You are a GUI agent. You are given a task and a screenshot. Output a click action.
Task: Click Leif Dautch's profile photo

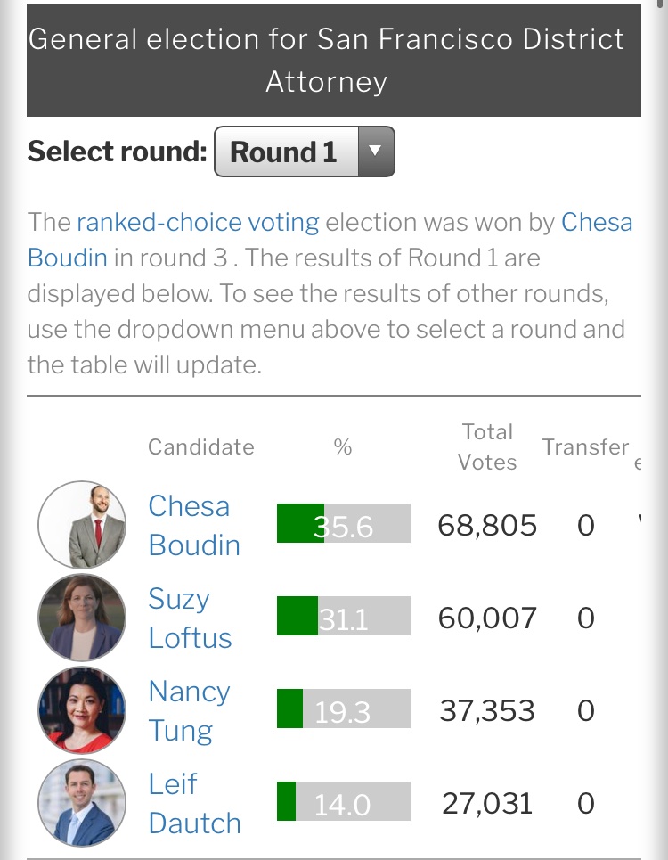click(82, 803)
